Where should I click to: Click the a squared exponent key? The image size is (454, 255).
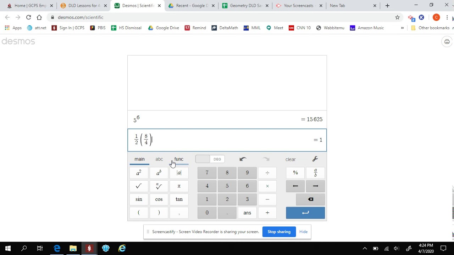(x=139, y=173)
